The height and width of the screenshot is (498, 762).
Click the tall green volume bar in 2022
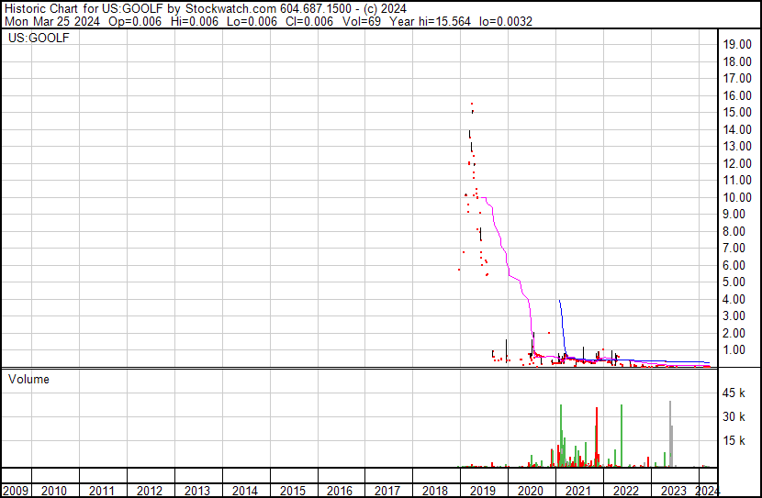[x=622, y=436]
